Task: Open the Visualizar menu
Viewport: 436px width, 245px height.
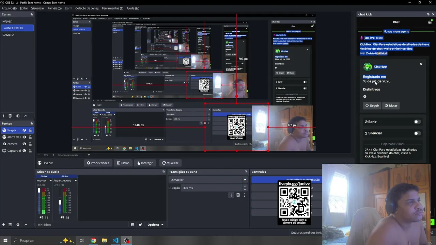Action: pos(37,8)
